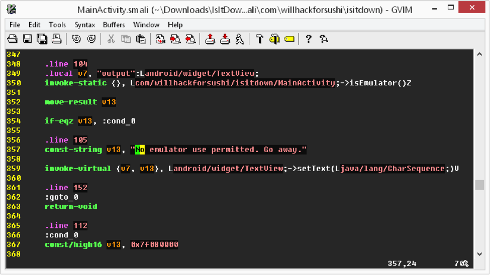Click 'invoke-static' on line 350

coord(75,83)
